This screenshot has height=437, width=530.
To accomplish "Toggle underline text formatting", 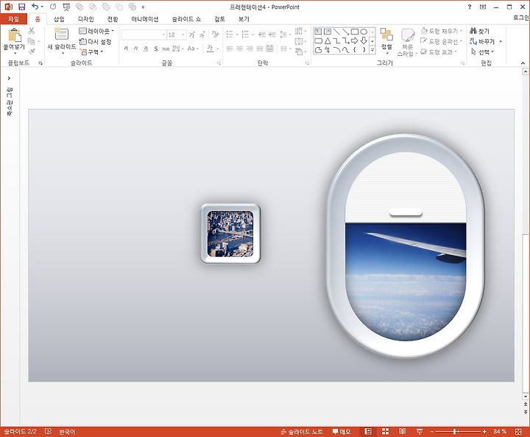I will (146, 49).
